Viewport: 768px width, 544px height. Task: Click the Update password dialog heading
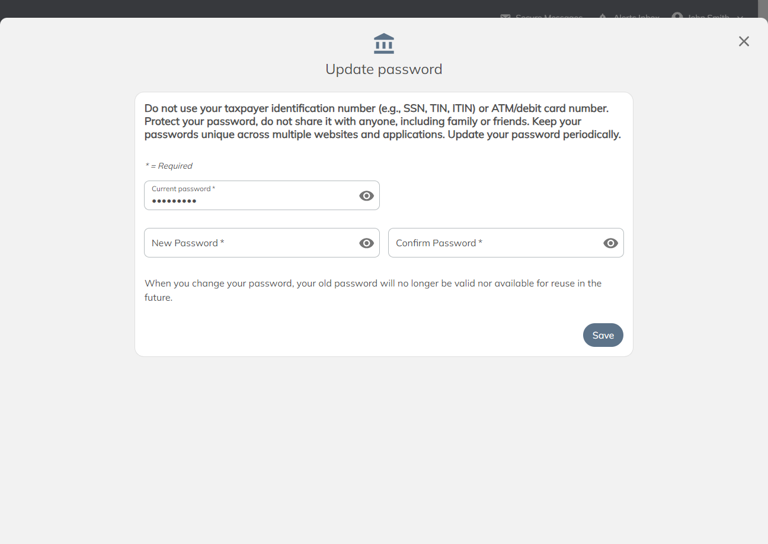tap(383, 69)
